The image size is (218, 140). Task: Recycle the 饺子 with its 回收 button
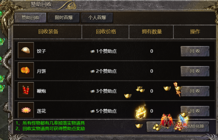point(195,51)
